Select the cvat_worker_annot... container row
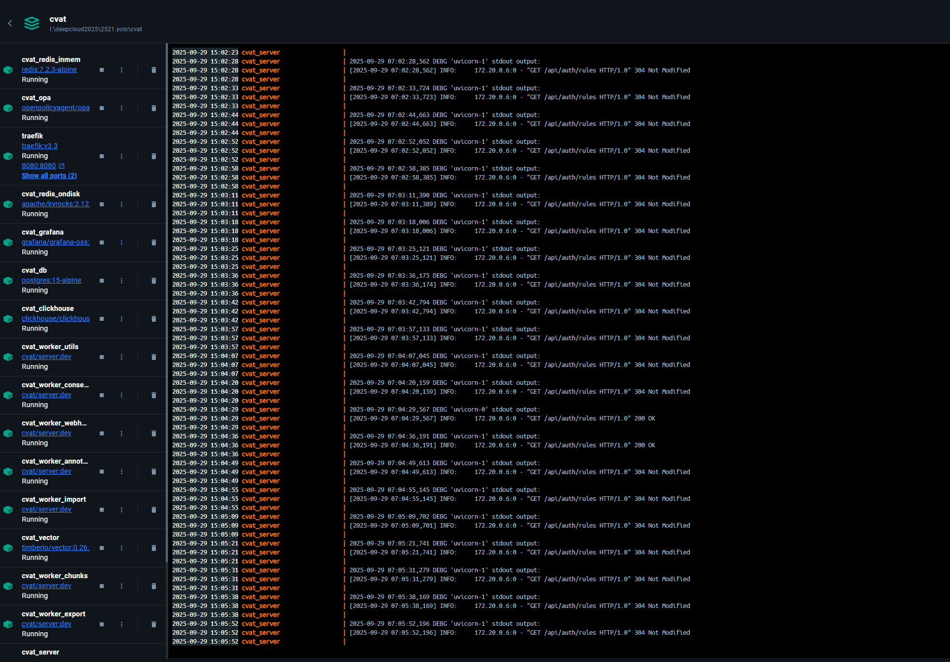 tap(82, 472)
